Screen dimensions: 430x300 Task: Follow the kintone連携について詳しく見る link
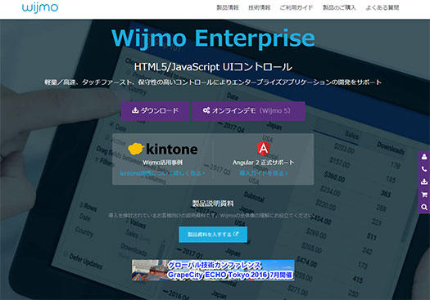pos(163,173)
